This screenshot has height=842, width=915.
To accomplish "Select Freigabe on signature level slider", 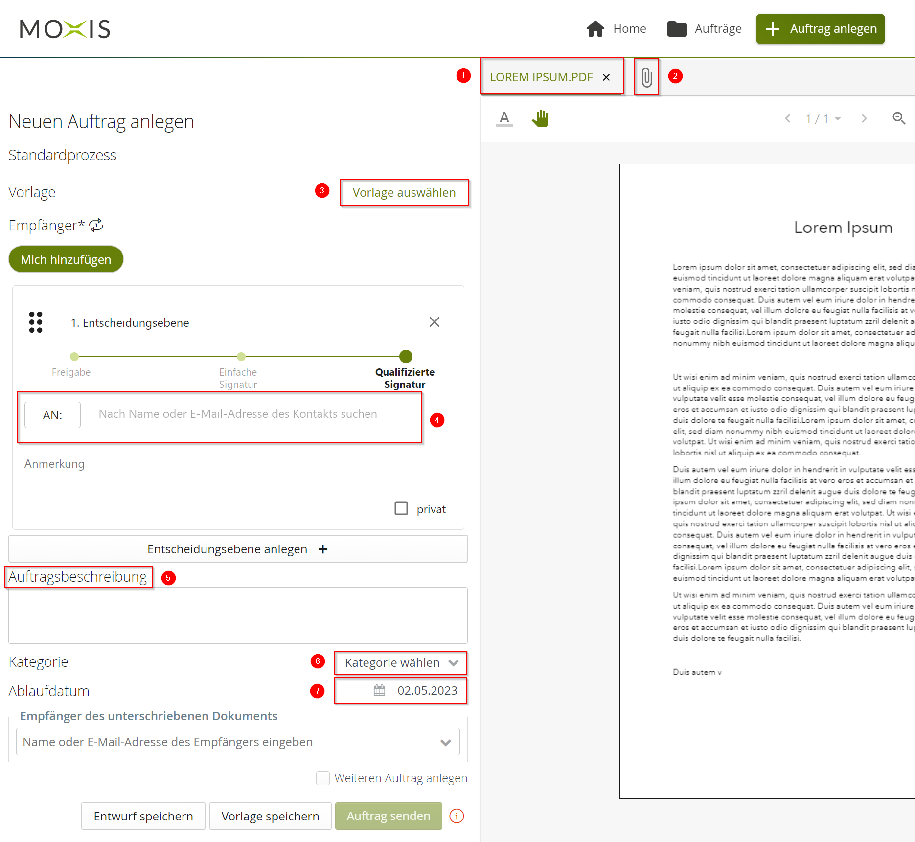I will pyautogui.click(x=74, y=357).
